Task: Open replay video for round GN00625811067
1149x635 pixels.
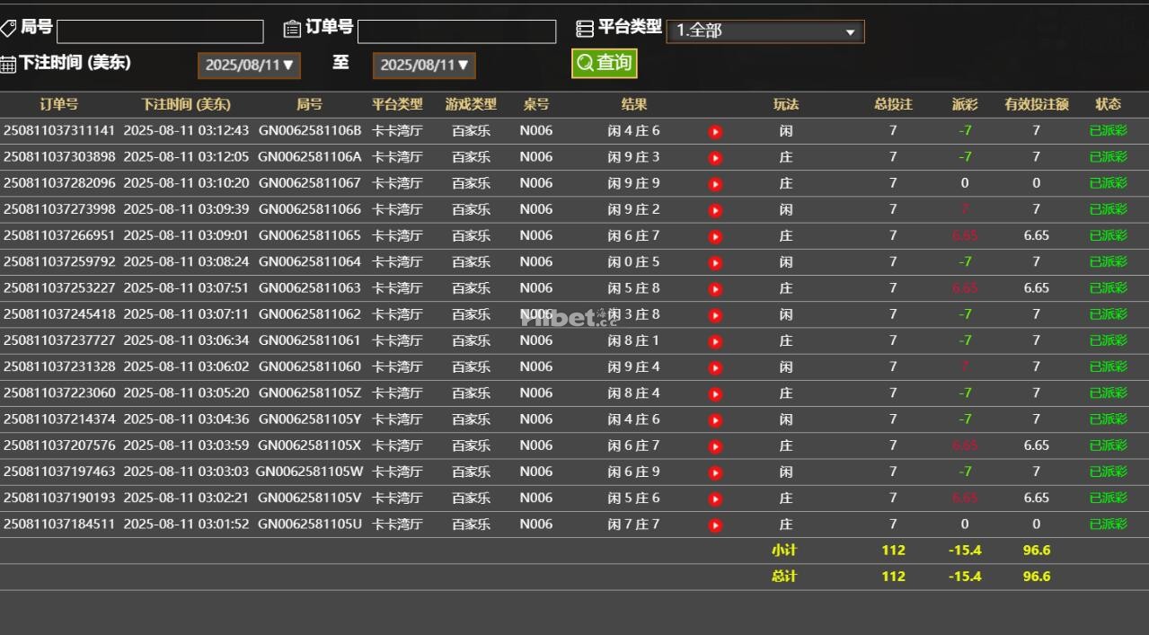Action: click(x=715, y=184)
